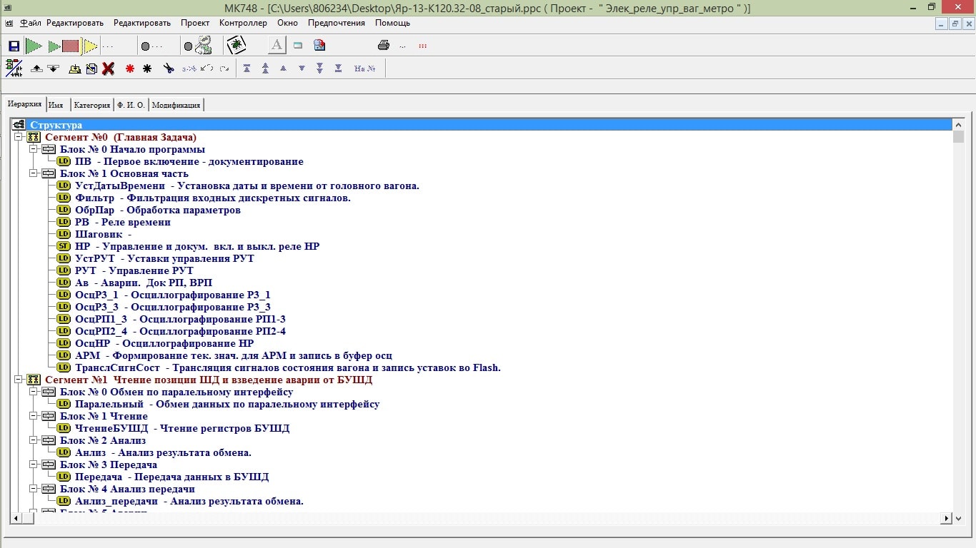
Task: Click the green bug debug icon
Action: point(236,46)
